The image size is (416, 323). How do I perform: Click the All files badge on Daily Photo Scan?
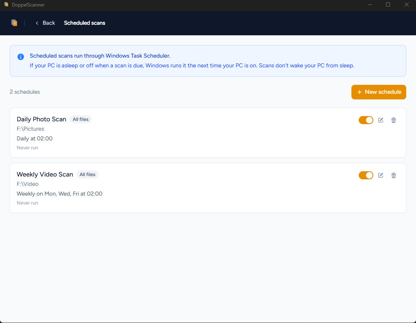coord(80,119)
